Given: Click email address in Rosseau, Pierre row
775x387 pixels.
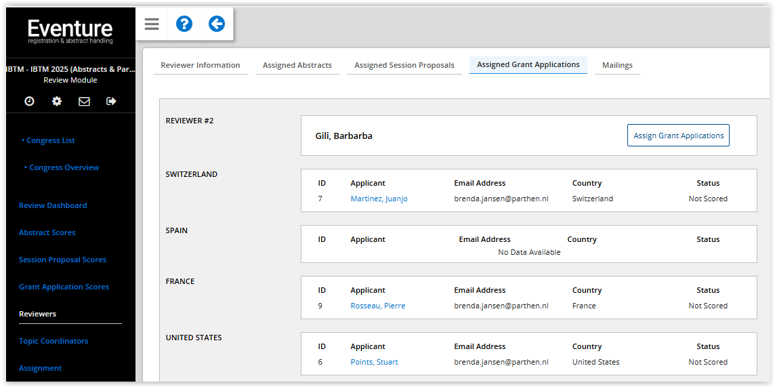Looking at the screenshot, I should pyautogui.click(x=501, y=306).
